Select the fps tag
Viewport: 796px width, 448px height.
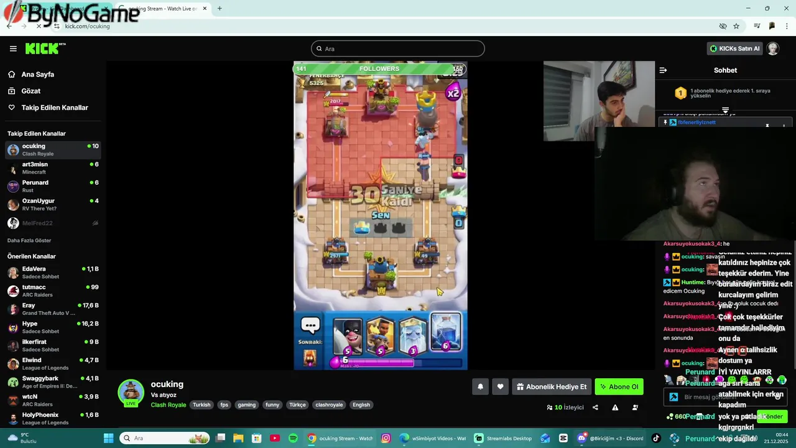tap(224, 404)
